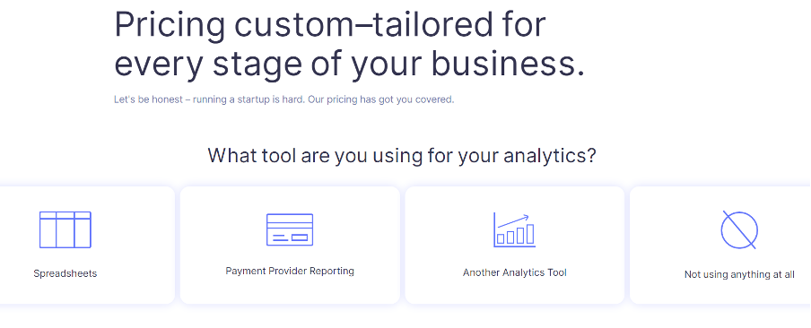Click the spreadsheet table grid icon

(x=65, y=229)
